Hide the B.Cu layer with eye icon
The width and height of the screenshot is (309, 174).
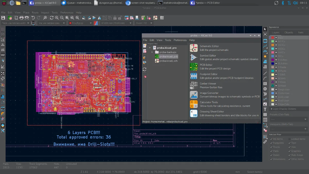[276, 56]
